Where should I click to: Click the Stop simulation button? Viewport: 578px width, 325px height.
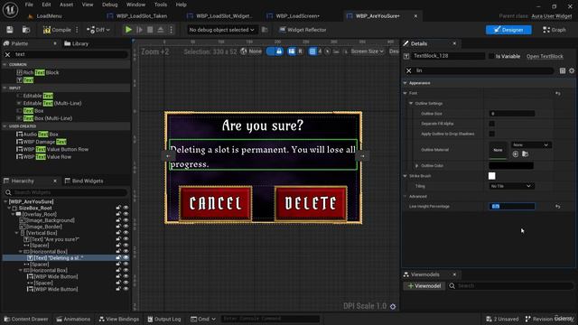click(150, 30)
